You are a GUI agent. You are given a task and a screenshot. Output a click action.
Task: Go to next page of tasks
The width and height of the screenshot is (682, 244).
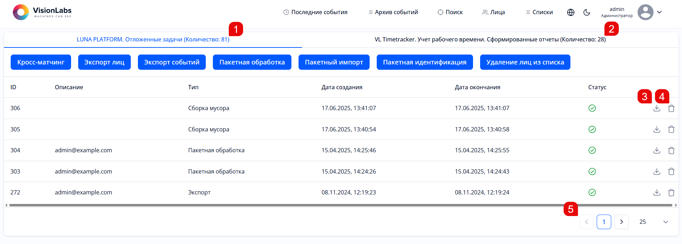coord(621,222)
